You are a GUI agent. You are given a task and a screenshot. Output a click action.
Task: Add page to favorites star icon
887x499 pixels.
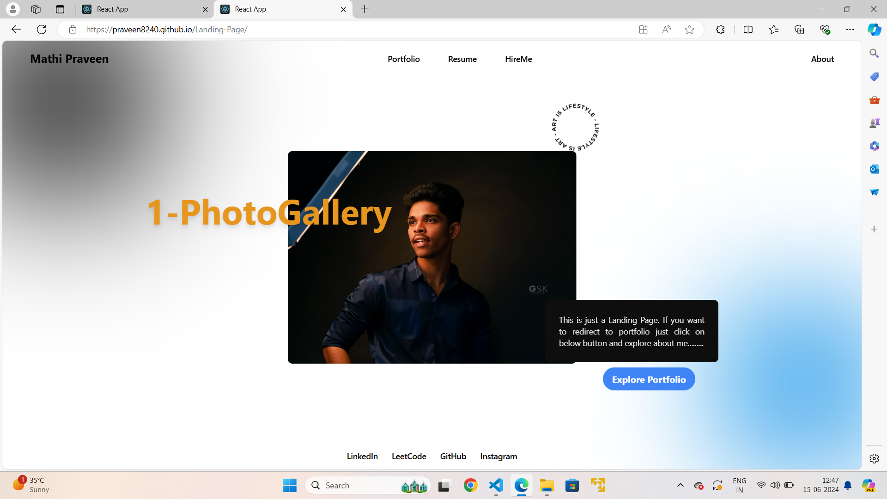click(x=689, y=30)
